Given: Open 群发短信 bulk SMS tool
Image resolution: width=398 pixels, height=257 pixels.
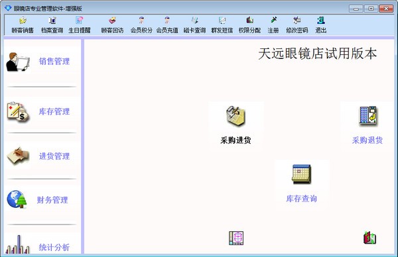Looking at the screenshot, I should [x=222, y=25].
